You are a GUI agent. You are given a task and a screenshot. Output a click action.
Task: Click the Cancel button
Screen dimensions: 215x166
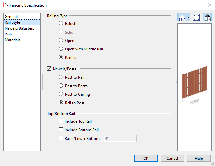[x=172, y=158]
